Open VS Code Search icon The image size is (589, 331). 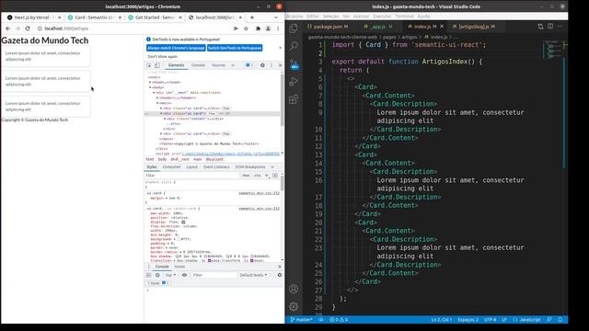click(x=294, y=46)
